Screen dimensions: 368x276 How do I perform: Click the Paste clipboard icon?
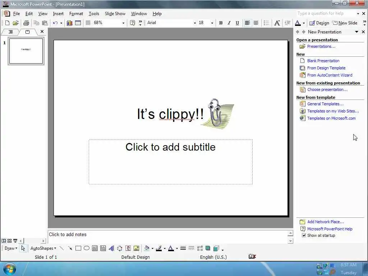(45, 23)
